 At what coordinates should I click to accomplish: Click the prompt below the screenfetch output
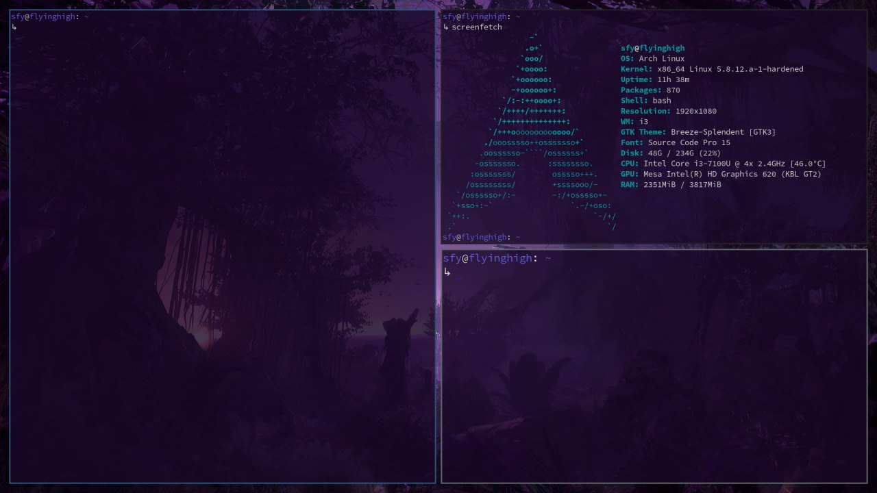click(x=481, y=237)
